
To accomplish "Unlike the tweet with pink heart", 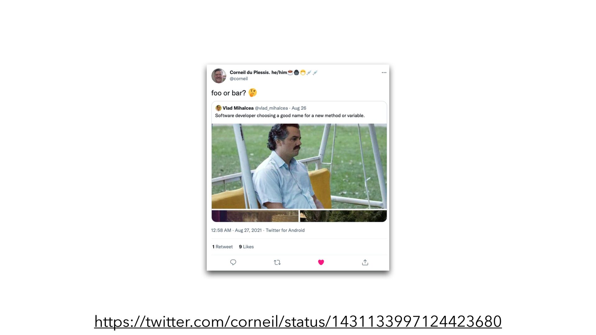I will pyautogui.click(x=321, y=262).
